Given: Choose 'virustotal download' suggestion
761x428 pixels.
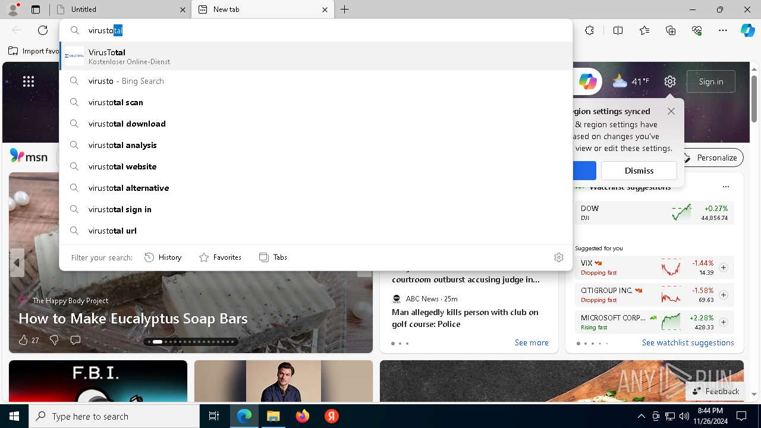Looking at the screenshot, I should point(316,124).
